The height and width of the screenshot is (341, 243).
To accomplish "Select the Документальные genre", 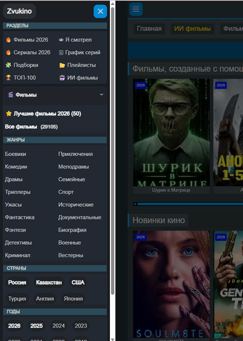I will (80, 217).
